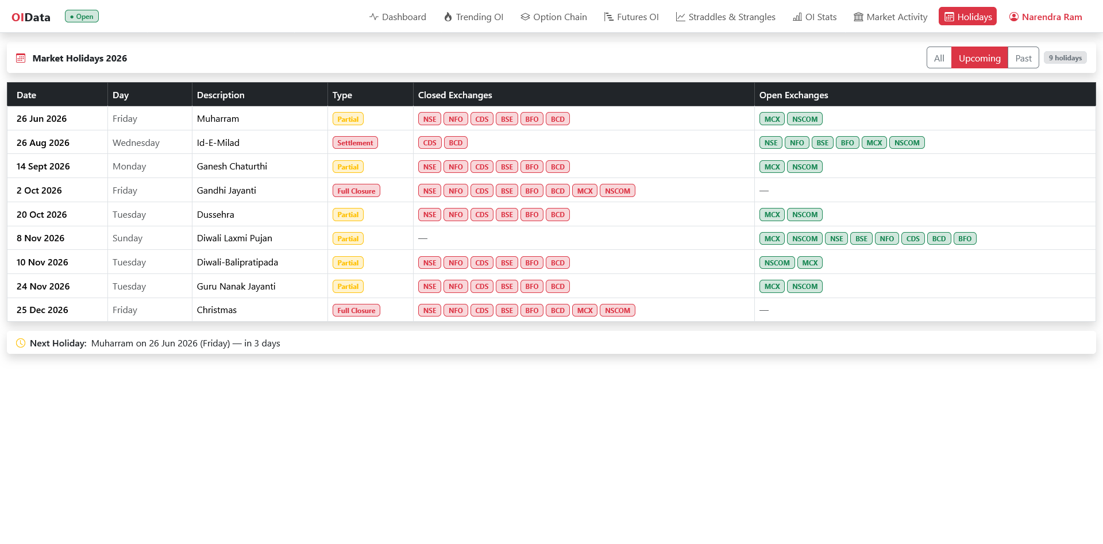
Task: Click NSCOM open tag in Dussehra row
Action: coord(805,214)
